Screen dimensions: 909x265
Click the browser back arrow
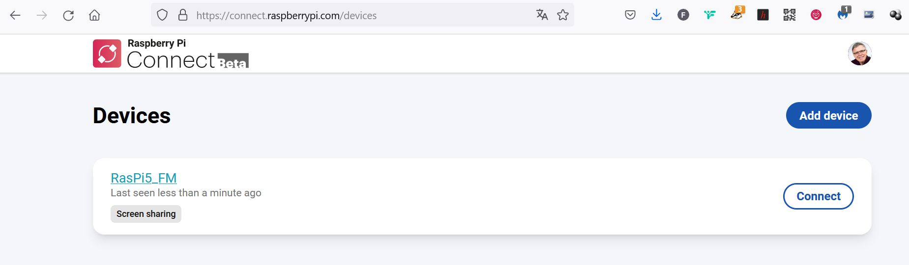(x=15, y=15)
